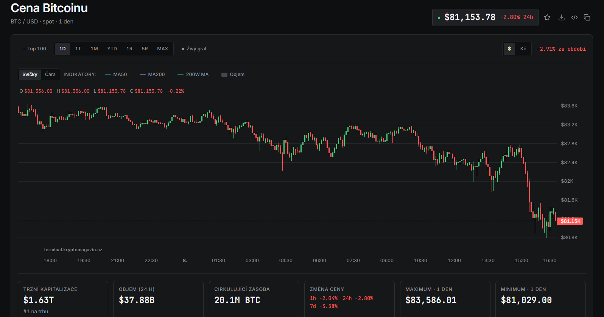Toggle the Živý graf live indicator
Screen dimensions: 604x317
pos(194,49)
